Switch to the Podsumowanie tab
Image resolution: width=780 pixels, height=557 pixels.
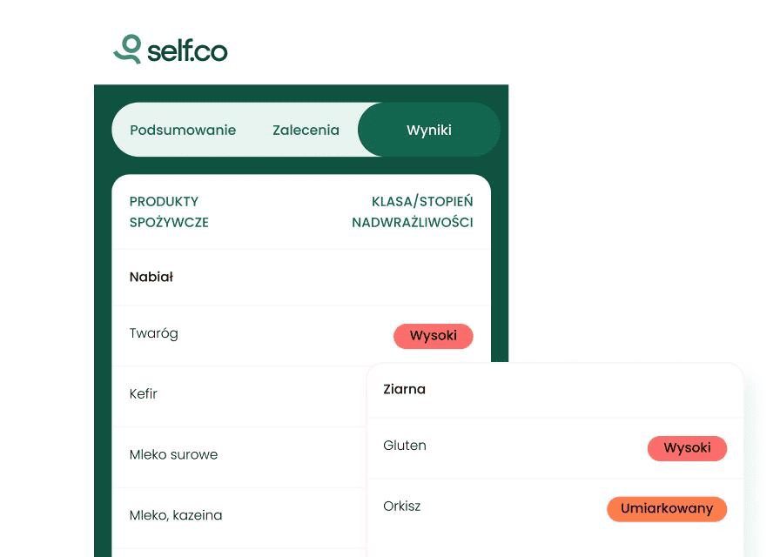coord(183,131)
